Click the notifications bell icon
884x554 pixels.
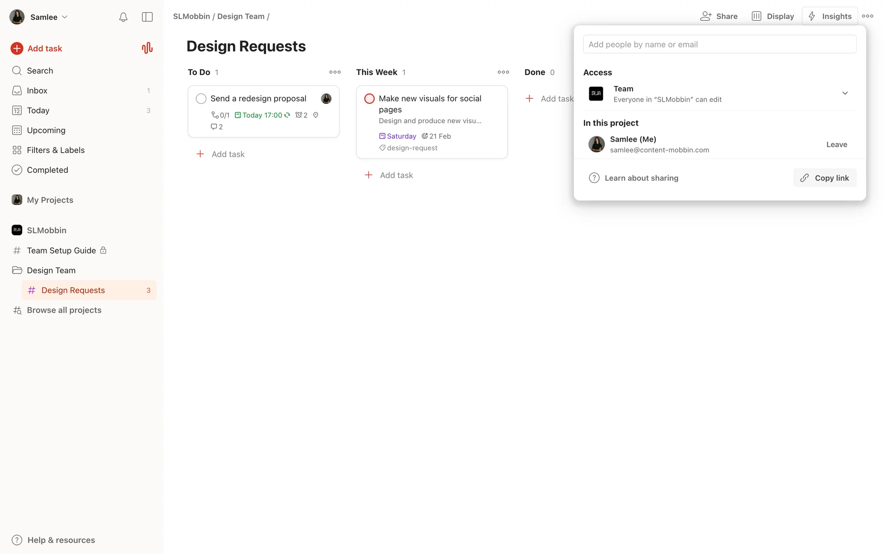tap(123, 17)
